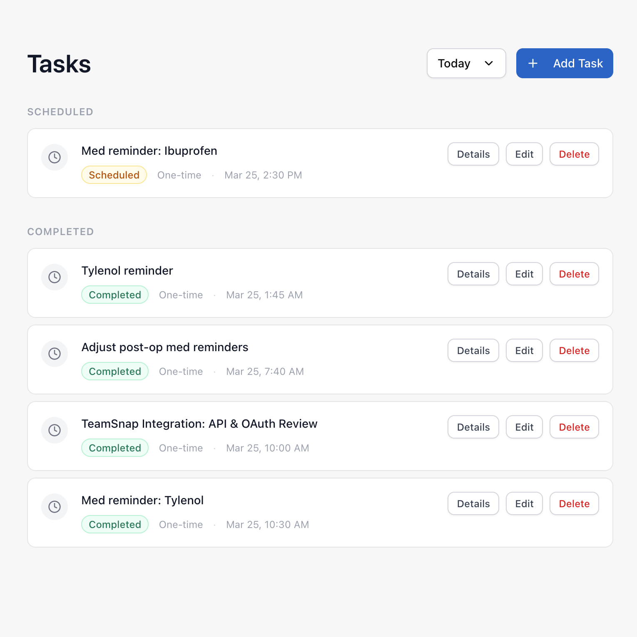Delete the Tylenol reminder task
Screen dimensions: 637x637
[x=574, y=274]
